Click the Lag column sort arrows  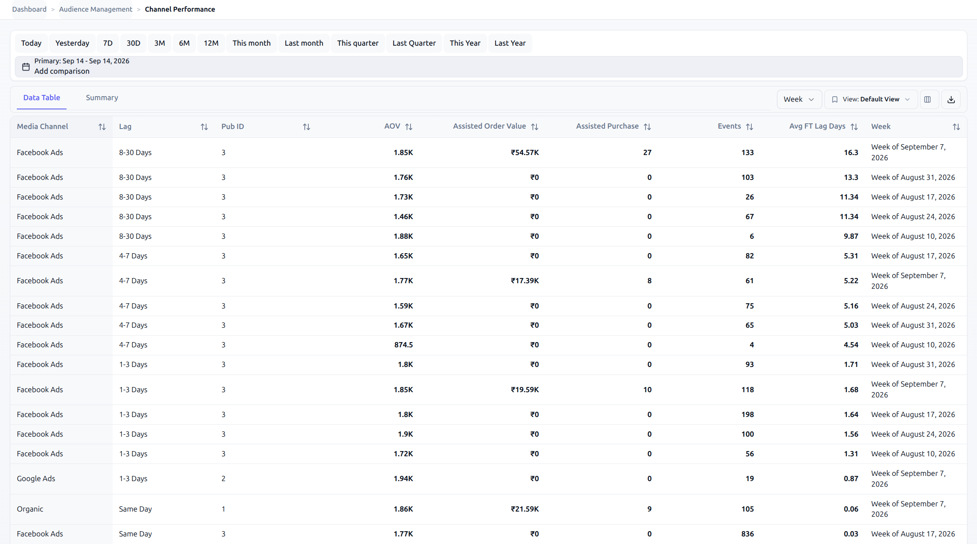point(204,127)
